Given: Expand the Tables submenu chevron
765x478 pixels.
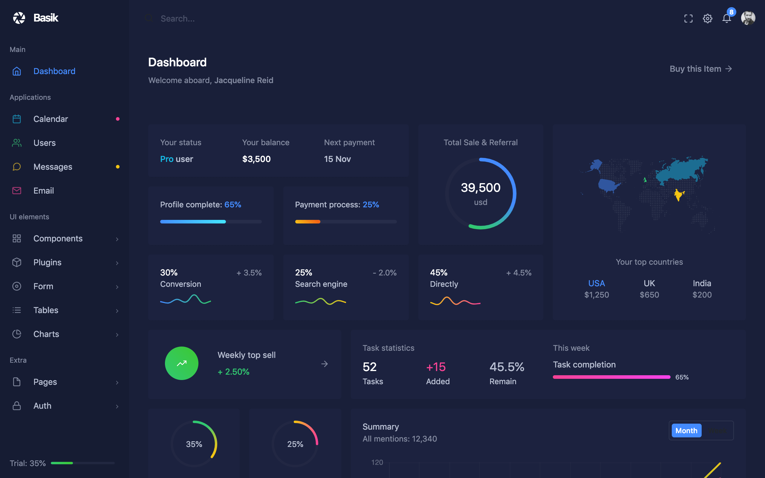Looking at the screenshot, I should (x=117, y=311).
